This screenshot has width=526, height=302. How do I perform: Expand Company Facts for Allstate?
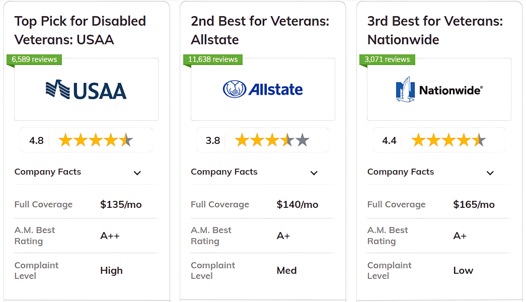[x=314, y=173]
